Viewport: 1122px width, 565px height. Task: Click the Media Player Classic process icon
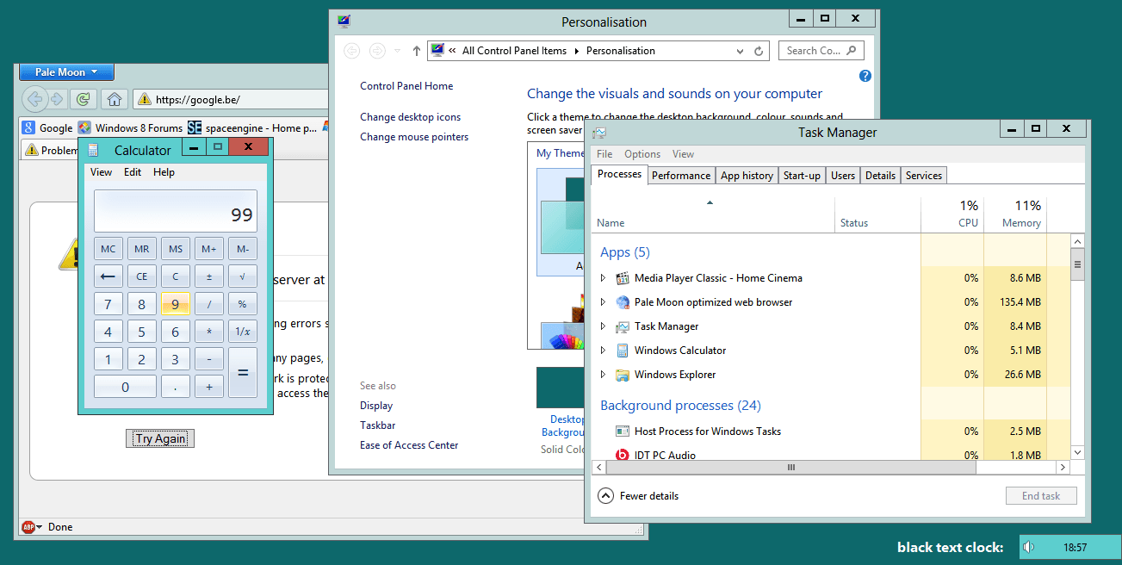pos(623,278)
